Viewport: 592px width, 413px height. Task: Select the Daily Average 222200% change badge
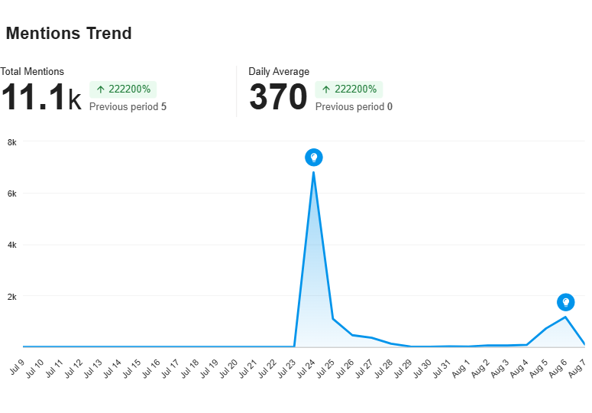(349, 89)
